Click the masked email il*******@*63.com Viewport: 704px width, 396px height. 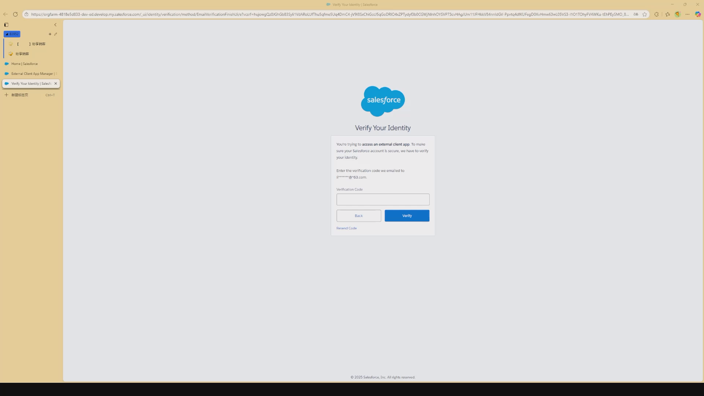pos(351,177)
